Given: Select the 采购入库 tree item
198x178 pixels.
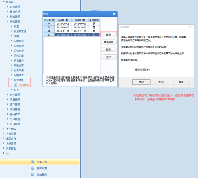Looking at the screenshot, I should pos(19,56).
